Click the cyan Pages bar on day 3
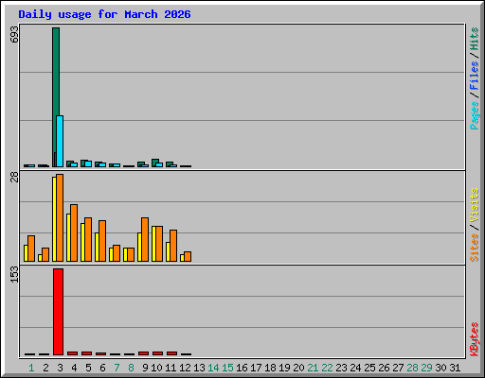Viewport: 485px width, 378px height. click(60, 141)
